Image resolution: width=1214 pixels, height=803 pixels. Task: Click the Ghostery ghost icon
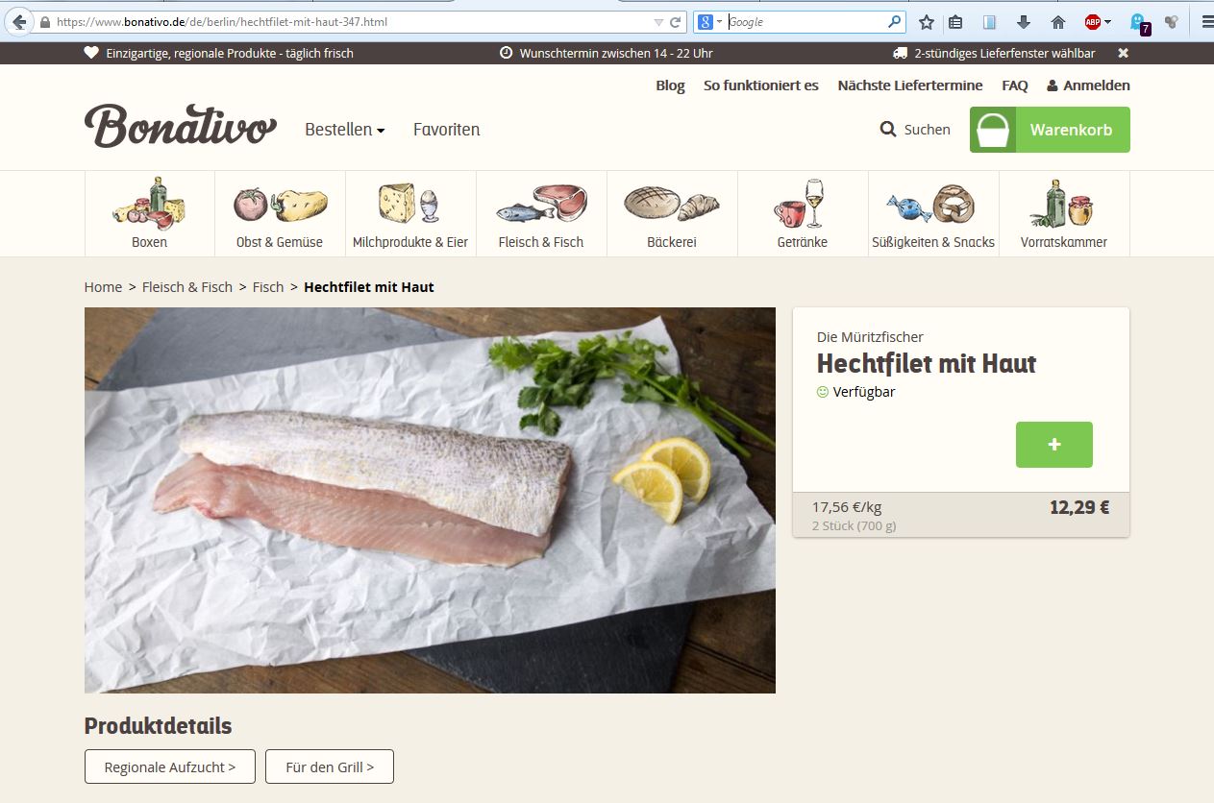coord(1139,22)
